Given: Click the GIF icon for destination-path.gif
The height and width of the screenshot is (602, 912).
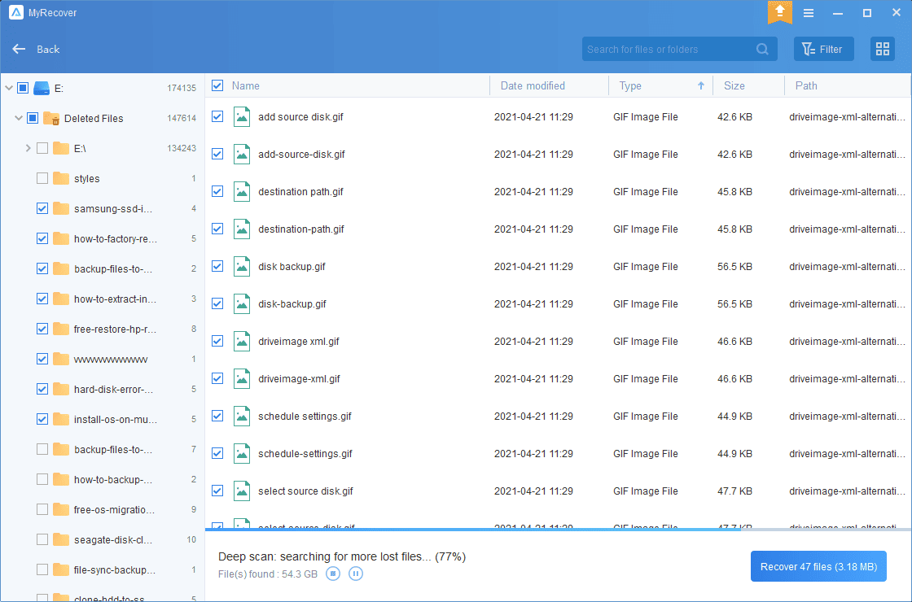Looking at the screenshot, I should [241, 229].
